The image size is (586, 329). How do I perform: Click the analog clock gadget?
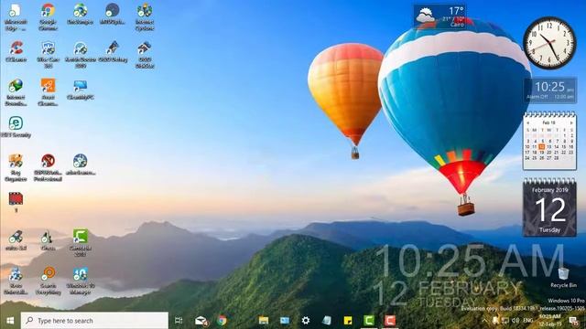pos(549,43)
